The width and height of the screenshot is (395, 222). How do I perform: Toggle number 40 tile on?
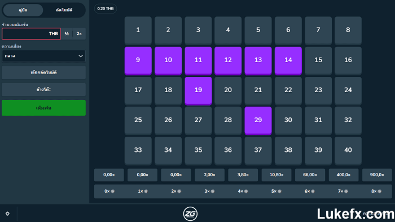point(348,151)
